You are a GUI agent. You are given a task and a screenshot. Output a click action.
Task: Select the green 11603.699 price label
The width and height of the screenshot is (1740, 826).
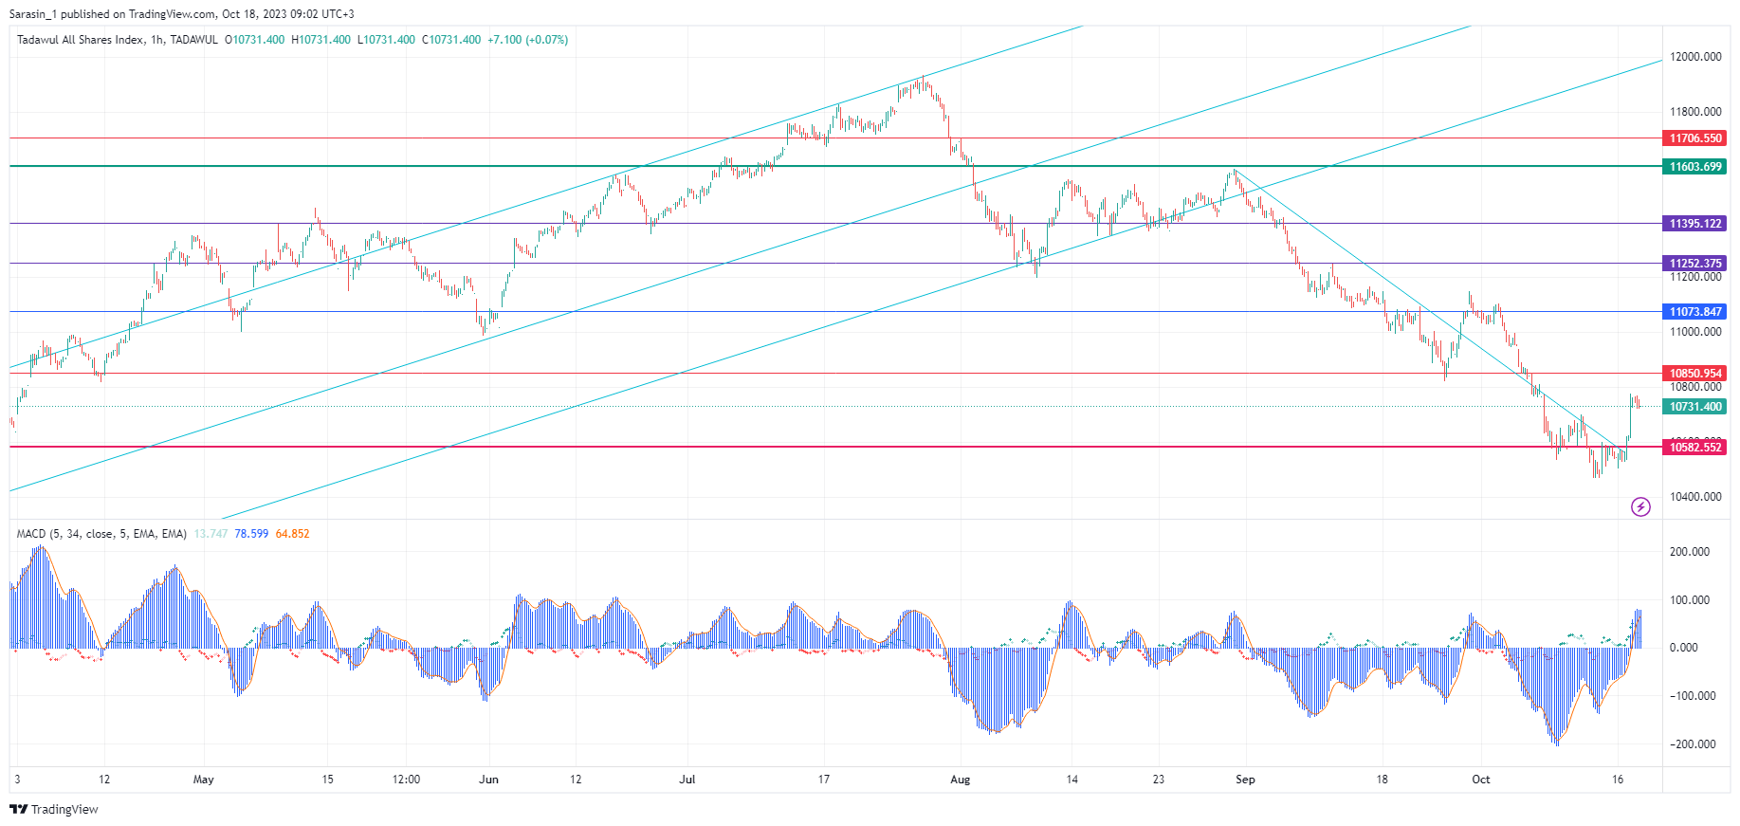(x=1695, y=167)
